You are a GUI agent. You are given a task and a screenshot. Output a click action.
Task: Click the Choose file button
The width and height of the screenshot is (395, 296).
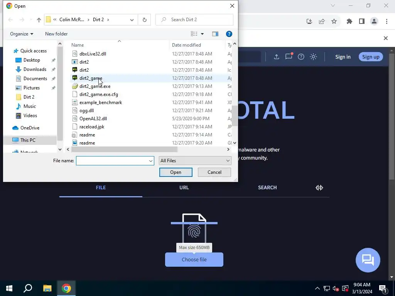pos(194,259)
